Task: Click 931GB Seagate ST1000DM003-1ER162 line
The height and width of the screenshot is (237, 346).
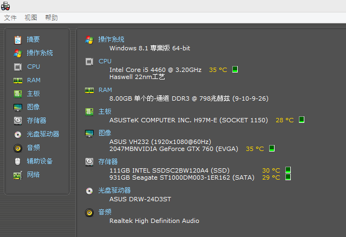Action: click(182, 177)
